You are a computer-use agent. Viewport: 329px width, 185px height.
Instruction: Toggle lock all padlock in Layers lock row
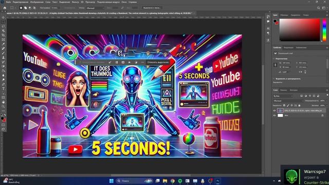[299, 105]
